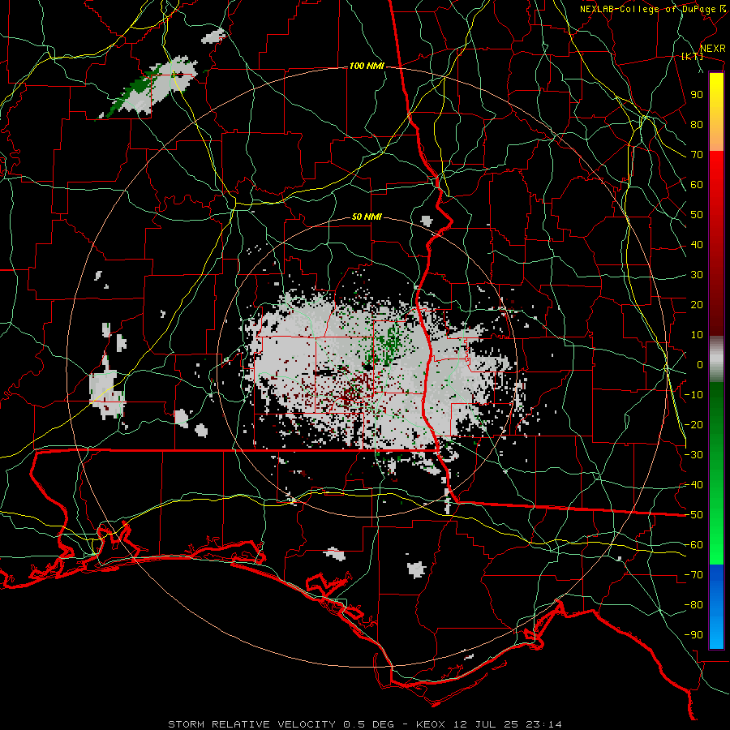Select the -50 knot scale label
The width and height of the screenshot is (730, 730).
693,515
